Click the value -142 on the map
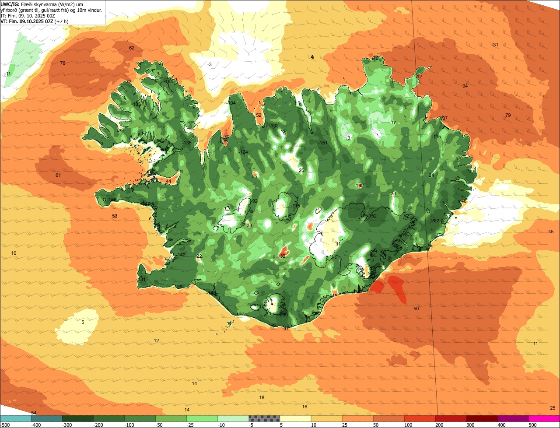This screenshot has width=560, height=428. 181,255
